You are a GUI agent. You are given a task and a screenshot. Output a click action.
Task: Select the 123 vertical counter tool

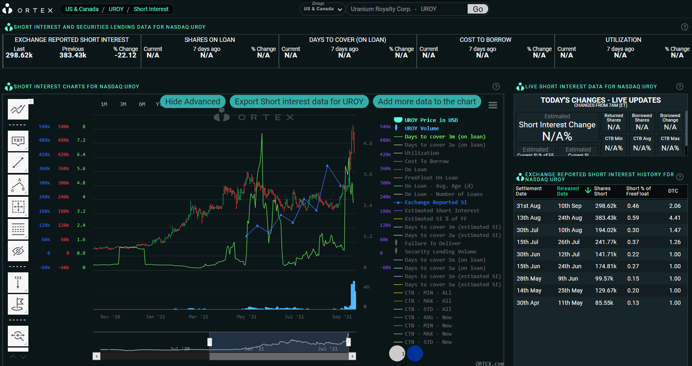18,283
